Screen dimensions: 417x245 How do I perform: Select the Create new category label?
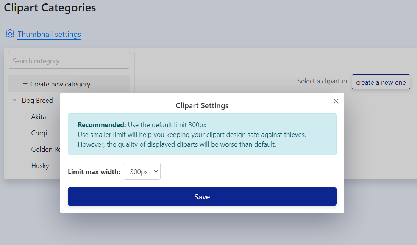[60, 84]
